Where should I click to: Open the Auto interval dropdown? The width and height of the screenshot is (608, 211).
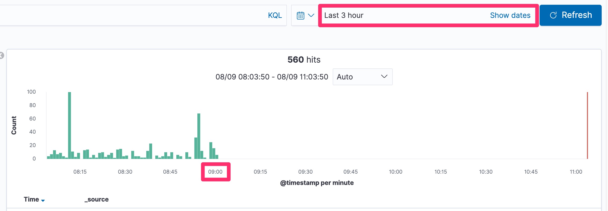point(362,77)
